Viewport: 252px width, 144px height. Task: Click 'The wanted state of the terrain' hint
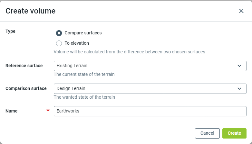pyautogui.click(x=84, y=97)
